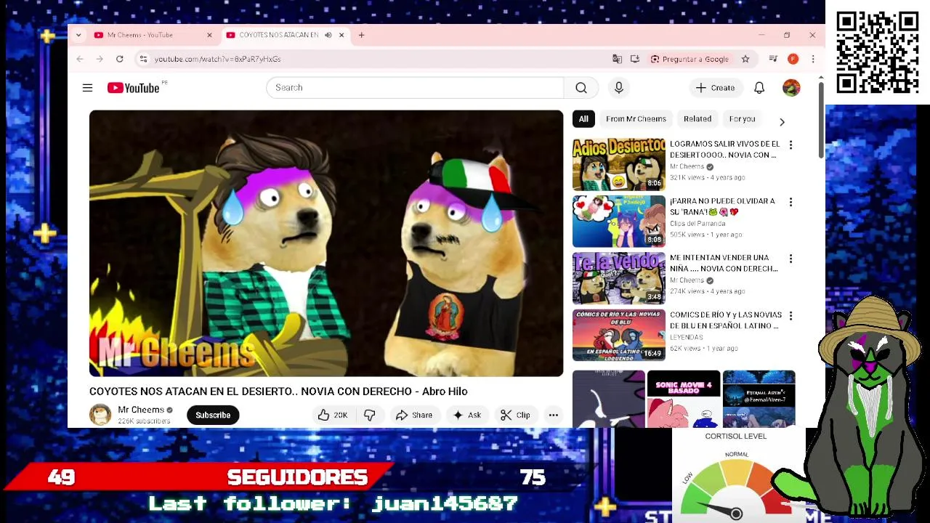Open more actions three-dot menu under video
This screenshot has height=523, width=930.
553,415
